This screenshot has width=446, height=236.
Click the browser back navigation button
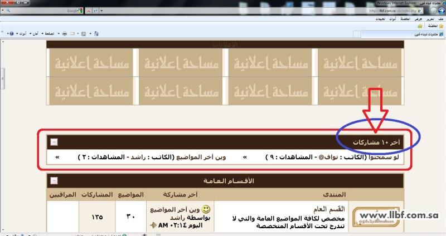pyautogui.click(x=438, y=11)
